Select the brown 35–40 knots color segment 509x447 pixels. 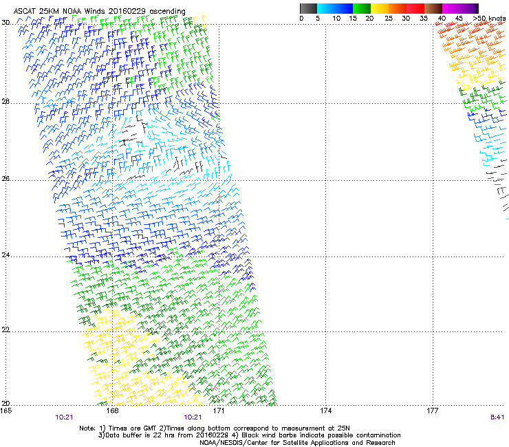pos(433,8)
